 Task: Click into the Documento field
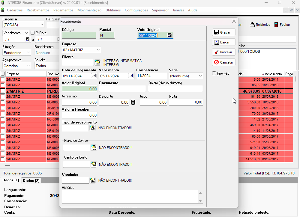[x=122, y=89]
